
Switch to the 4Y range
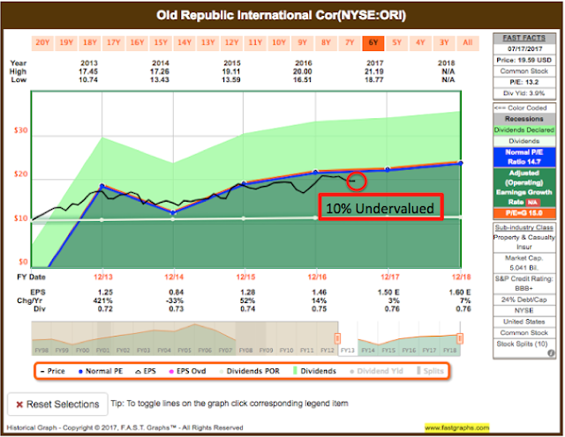click(x=420, y=43)
